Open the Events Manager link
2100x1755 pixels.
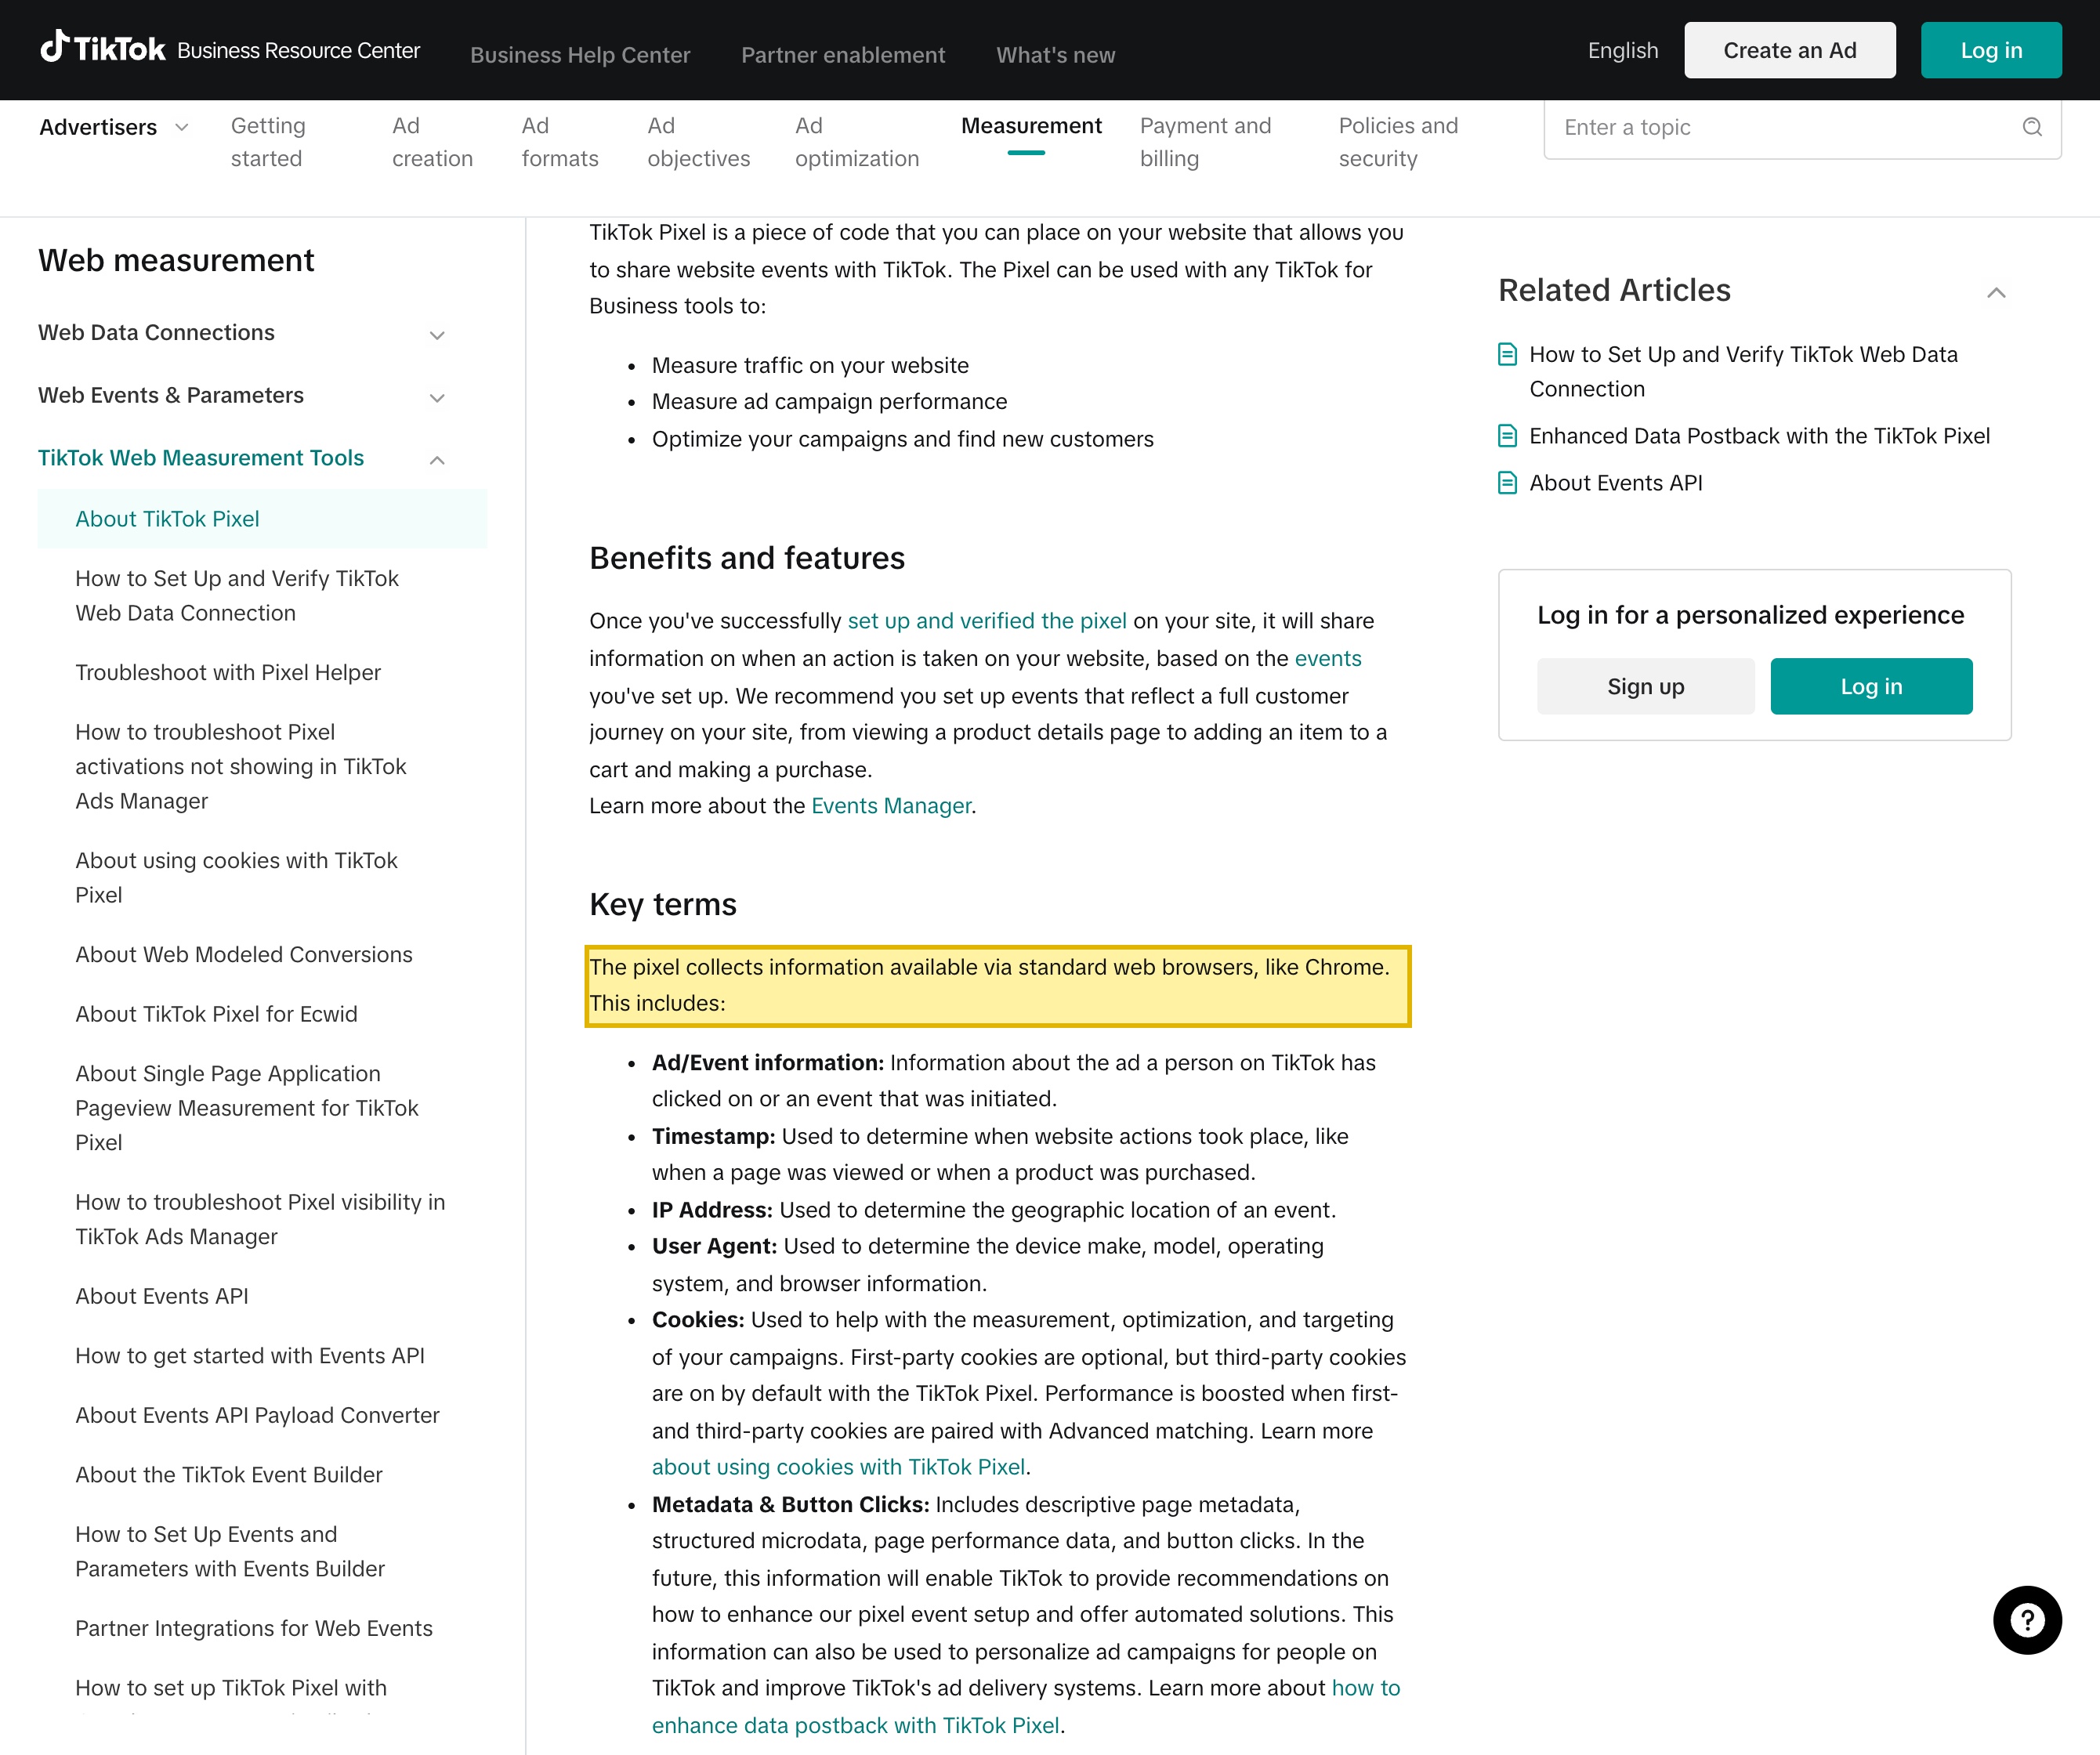pos(891,806)
